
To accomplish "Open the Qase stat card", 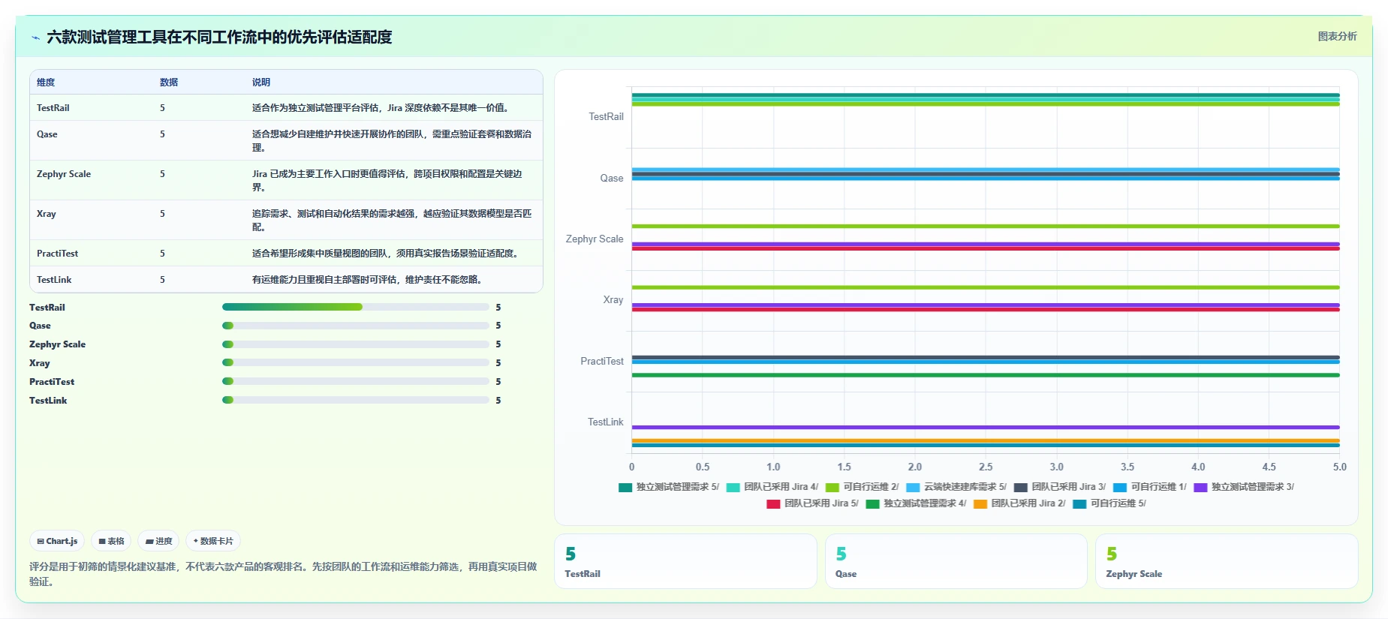I will [956, 561].
